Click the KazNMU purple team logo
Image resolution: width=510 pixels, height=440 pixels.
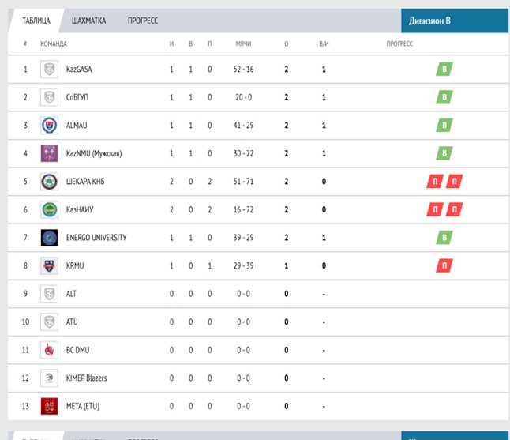[x=50, y=153]
